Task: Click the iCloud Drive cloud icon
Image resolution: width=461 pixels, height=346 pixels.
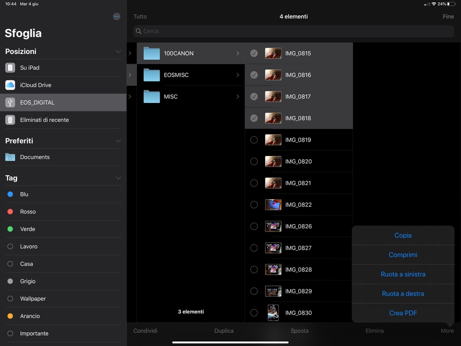Action: click(10, 85)
